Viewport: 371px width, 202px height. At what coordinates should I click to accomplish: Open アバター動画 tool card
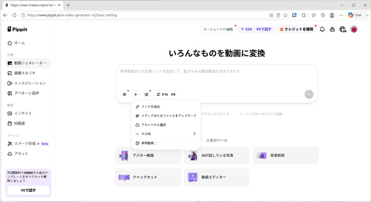point(148,156)
